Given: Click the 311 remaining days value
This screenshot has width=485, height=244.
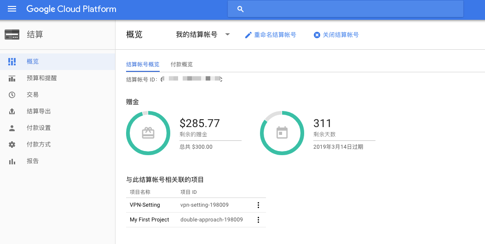Looking at the screenshot, I should (x=322, y=123).
